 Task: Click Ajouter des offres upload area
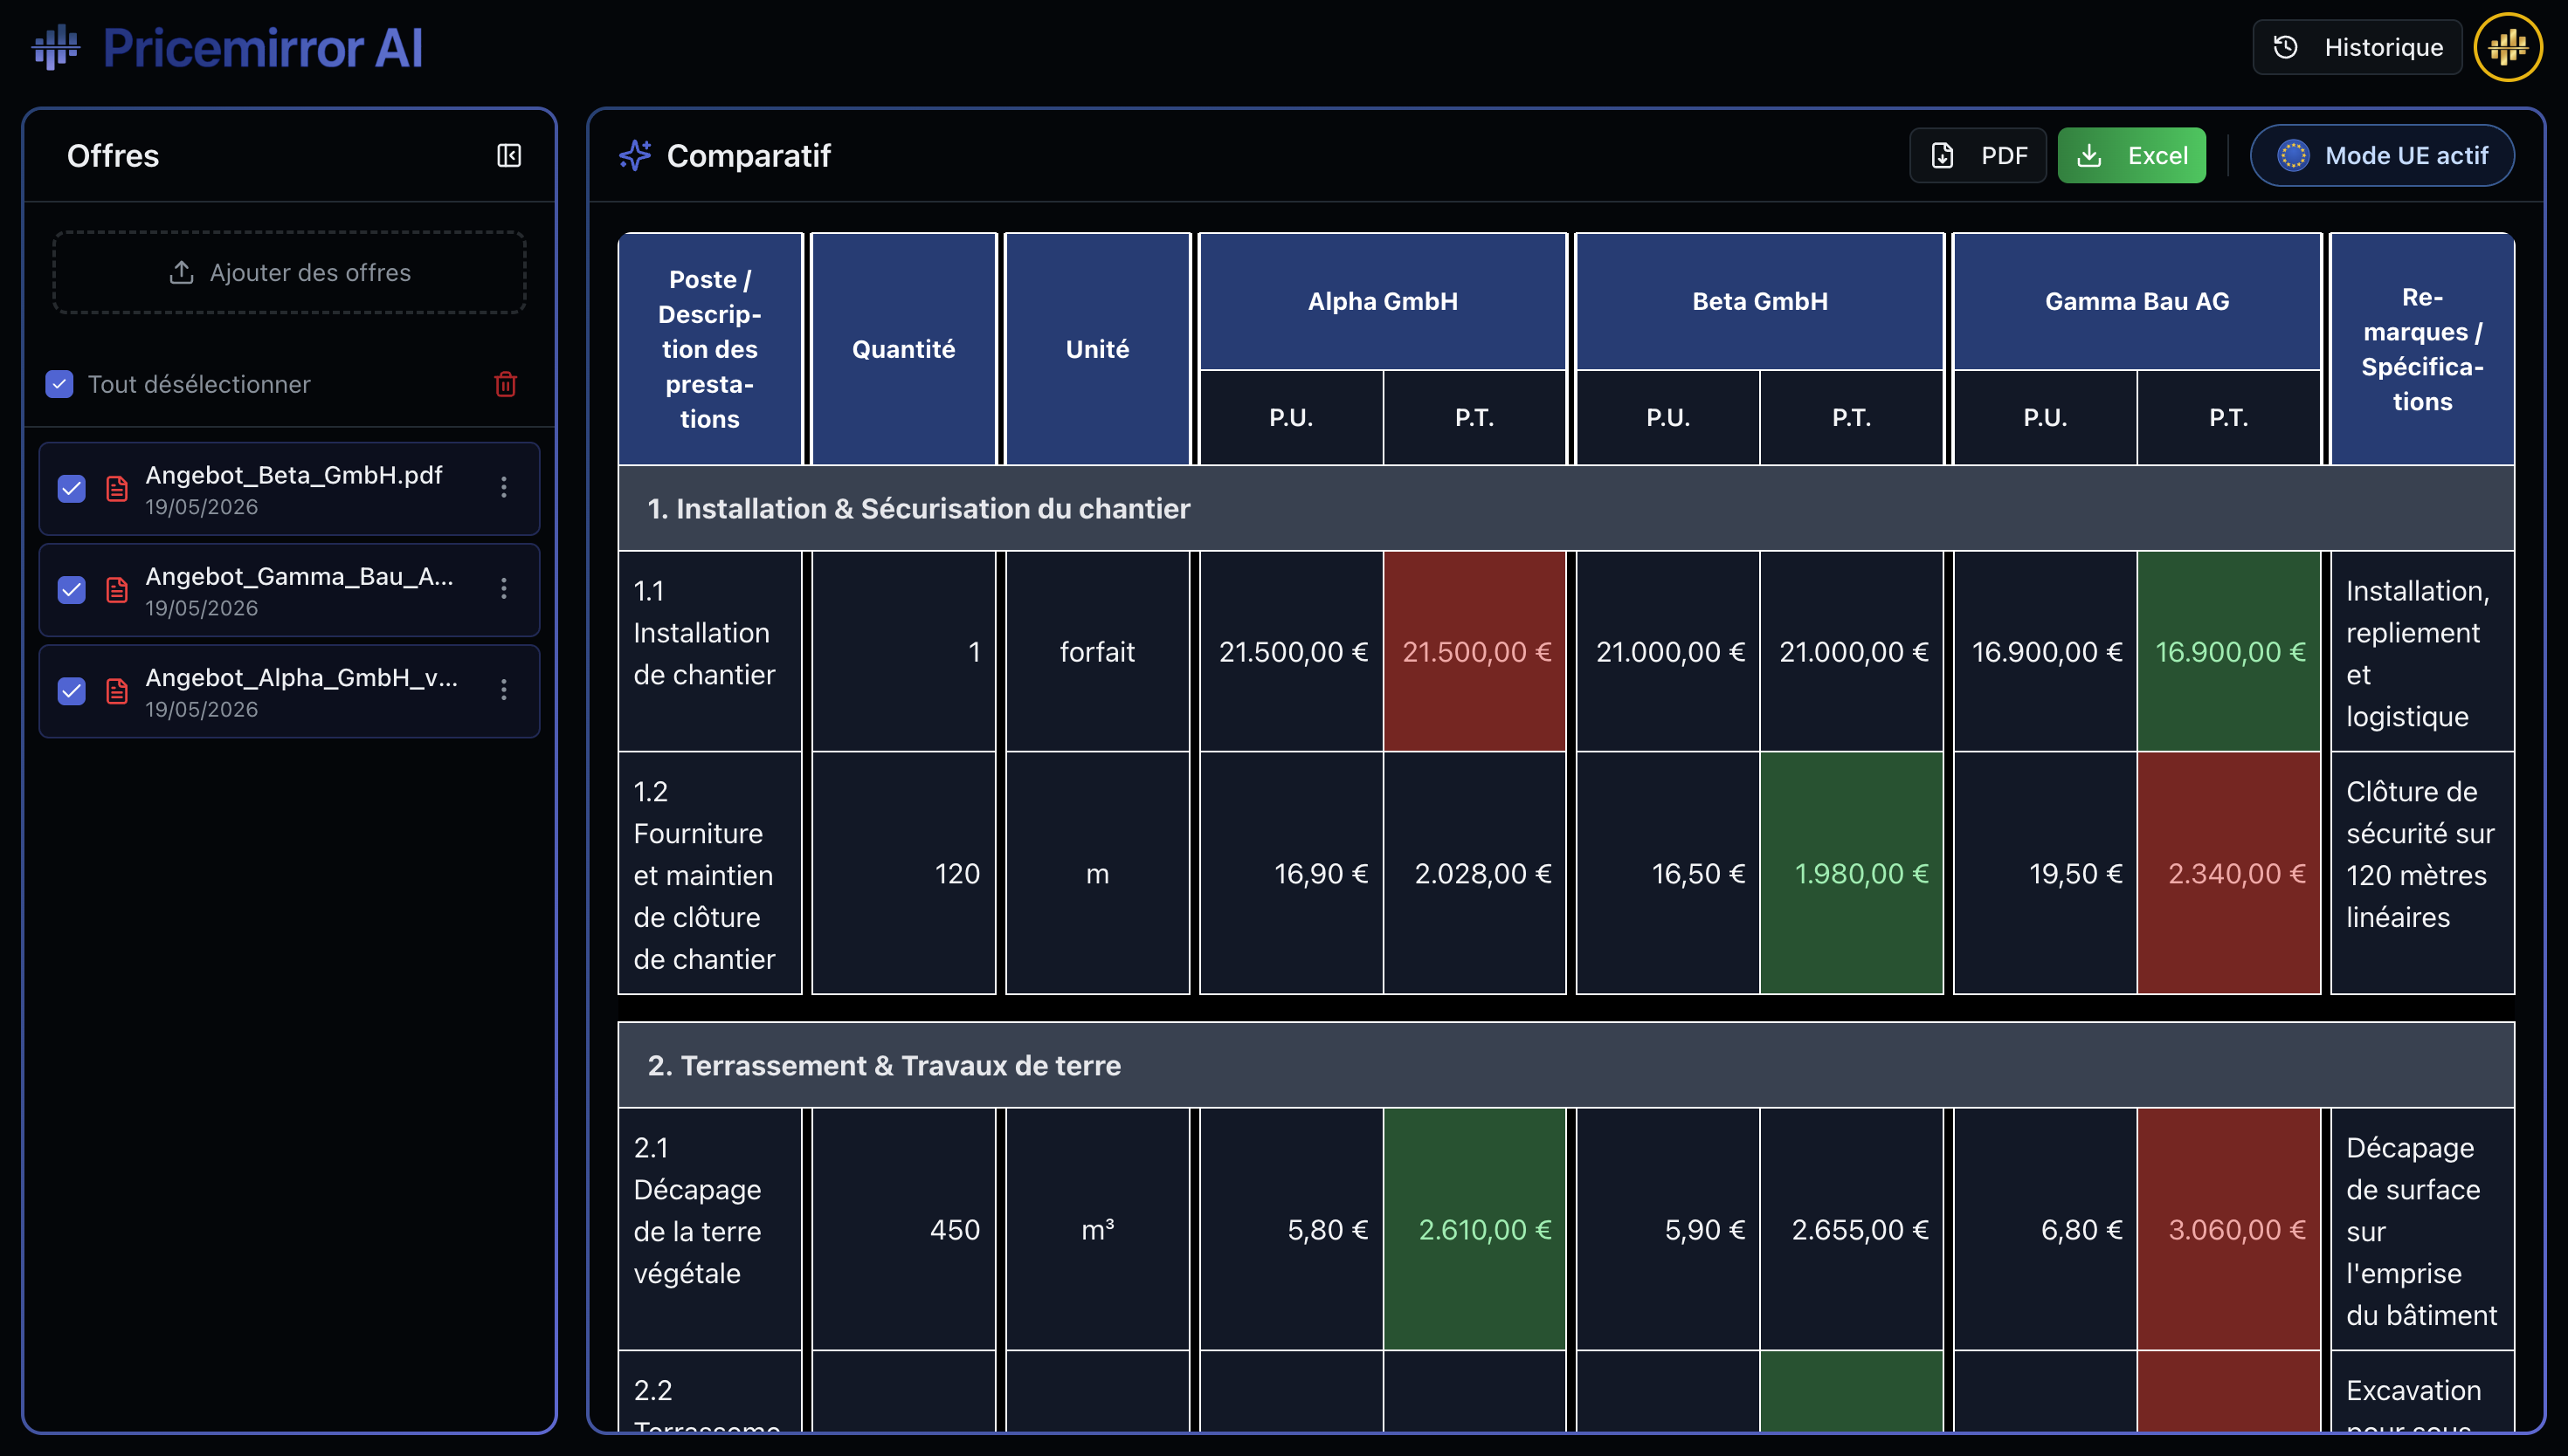point(289,272)
